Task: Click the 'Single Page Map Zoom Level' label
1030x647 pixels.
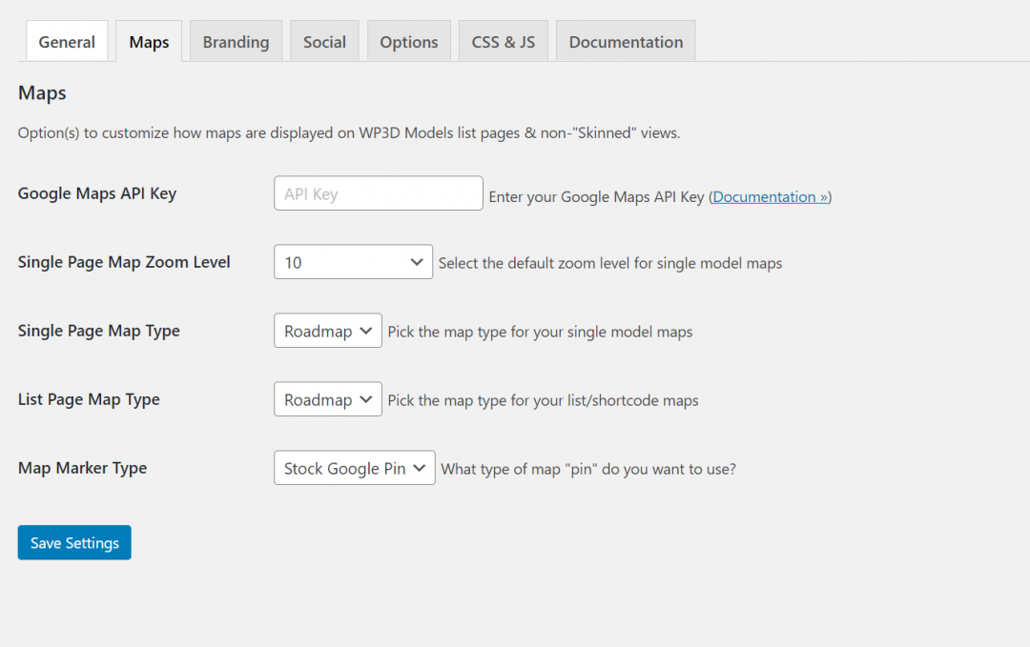Action: [x=124, y=262]
